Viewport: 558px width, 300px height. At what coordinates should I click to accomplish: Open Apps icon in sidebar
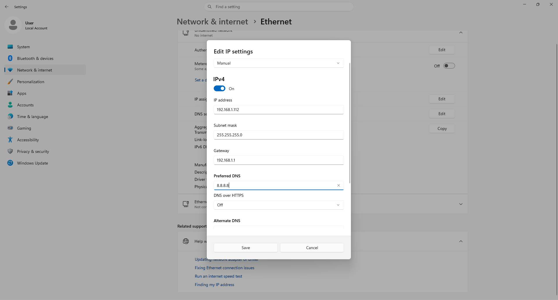click(10, 93)
